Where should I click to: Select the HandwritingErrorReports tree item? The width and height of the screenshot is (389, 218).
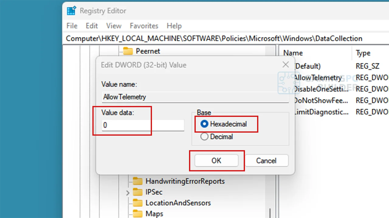[185, 181]
